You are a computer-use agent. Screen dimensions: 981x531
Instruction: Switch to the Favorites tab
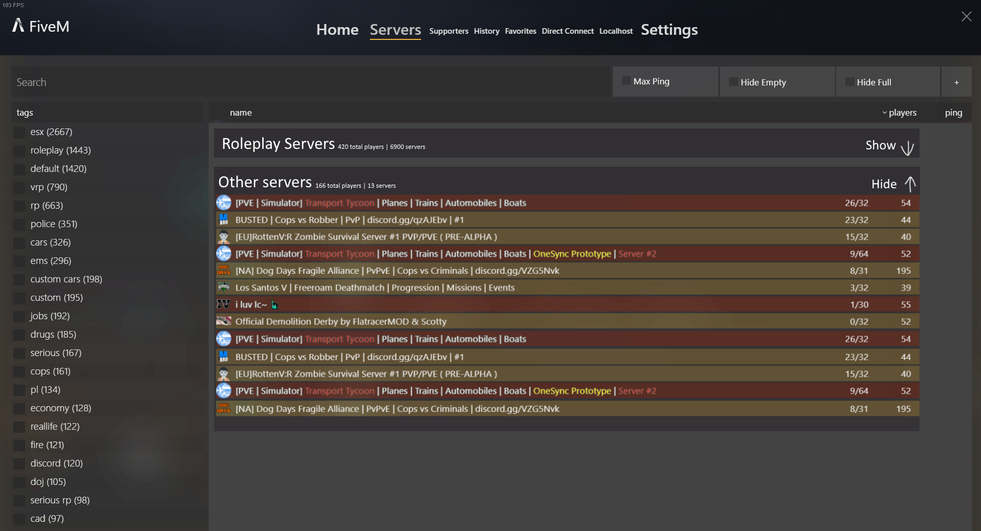(520, 31)
